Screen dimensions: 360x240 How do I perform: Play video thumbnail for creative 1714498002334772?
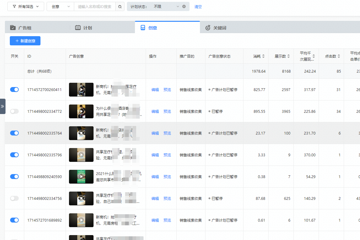(x=81, y=111)
